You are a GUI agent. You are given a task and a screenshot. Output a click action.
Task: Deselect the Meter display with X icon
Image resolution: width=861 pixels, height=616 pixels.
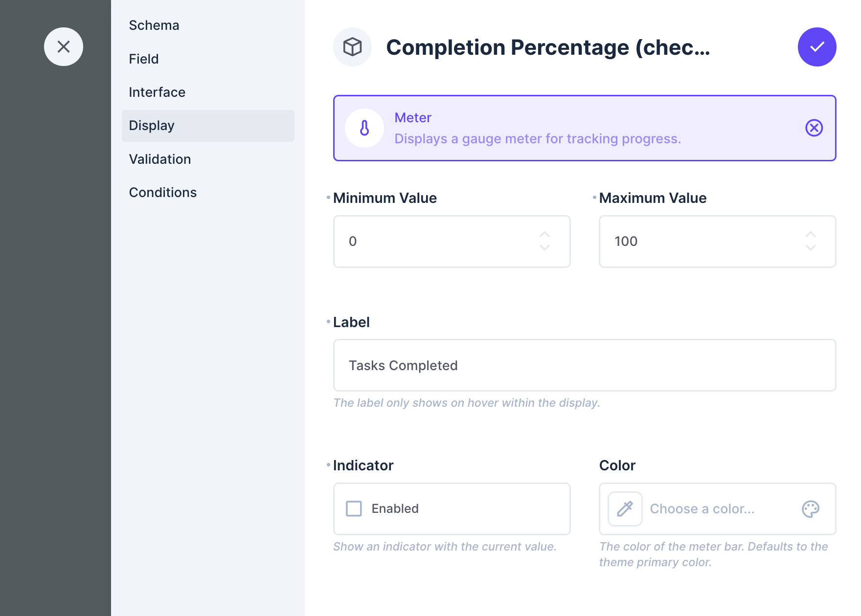point(814,128)
